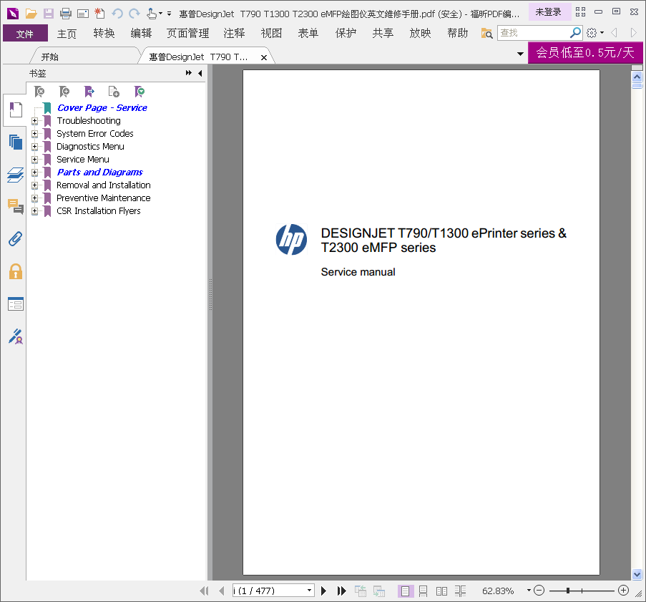646x602 pixels.
Task: Open the 文件 menu
Action: point(25,33)
